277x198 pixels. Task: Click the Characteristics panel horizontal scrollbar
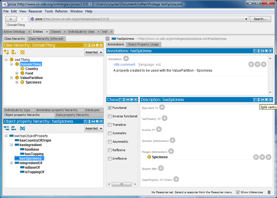(x=122, y=184)
